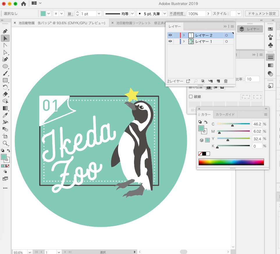
Task: Select the Eraser tool
Action: click(5, 94)
